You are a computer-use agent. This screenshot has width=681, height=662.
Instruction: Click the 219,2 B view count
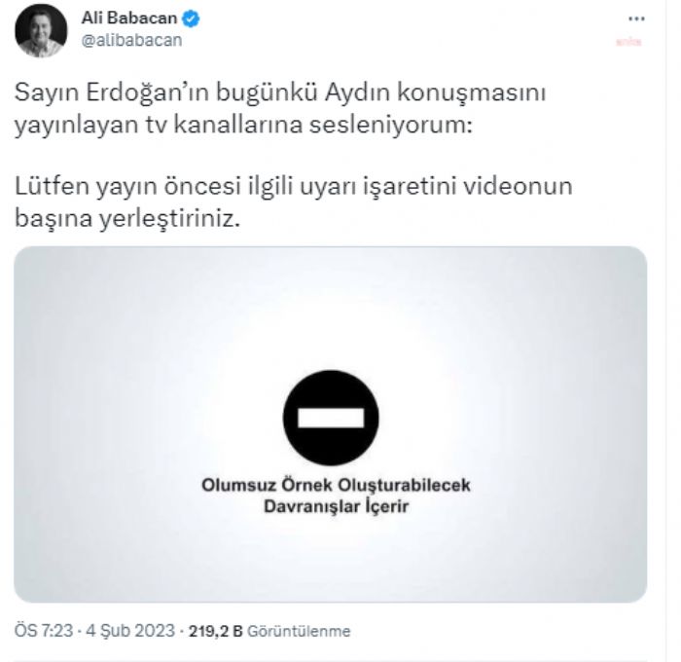point(215,631)
